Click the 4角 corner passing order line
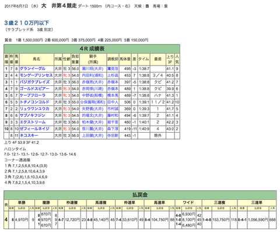The width and height of the screenshot is (280, 232). 24,183
